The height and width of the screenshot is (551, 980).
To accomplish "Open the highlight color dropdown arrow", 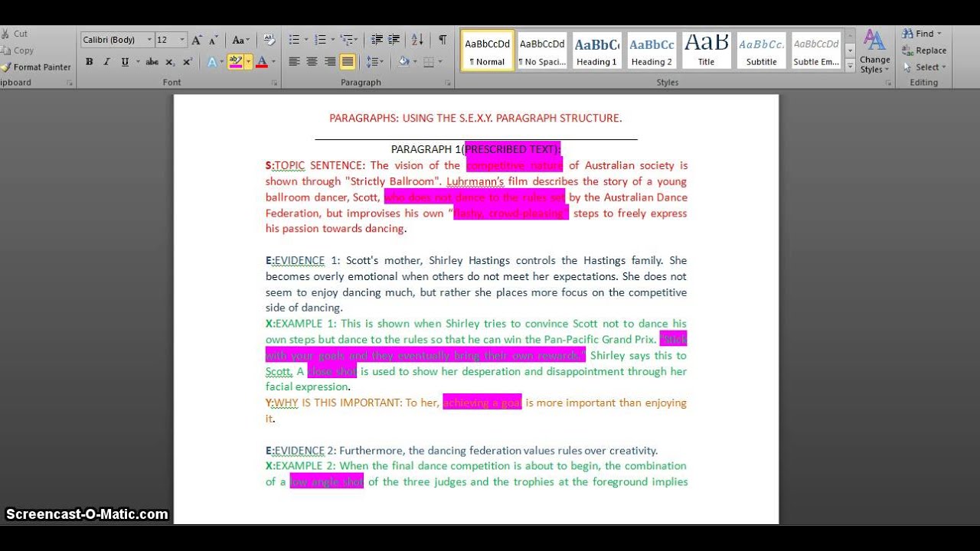I will click(x=247, y=62).
